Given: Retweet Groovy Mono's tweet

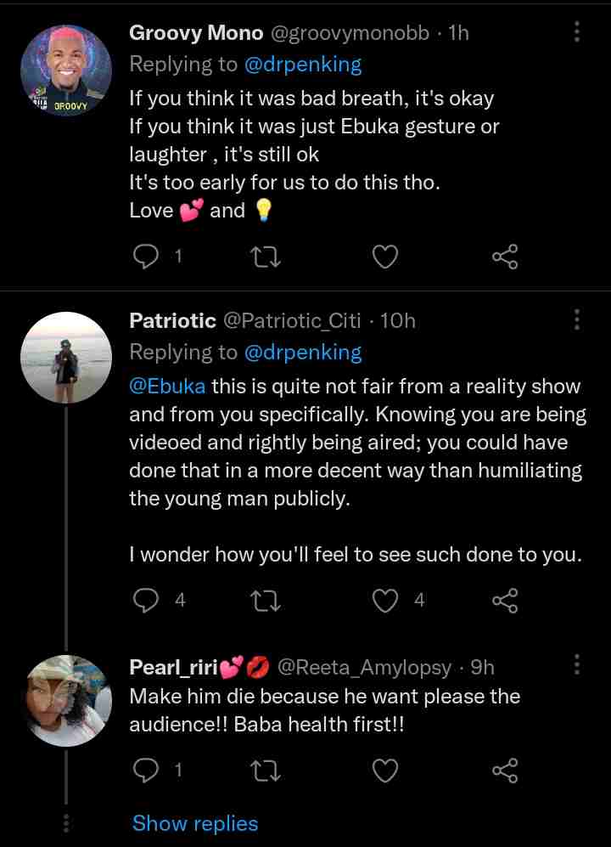Looking at the screenshot, I should coord(267,256).
